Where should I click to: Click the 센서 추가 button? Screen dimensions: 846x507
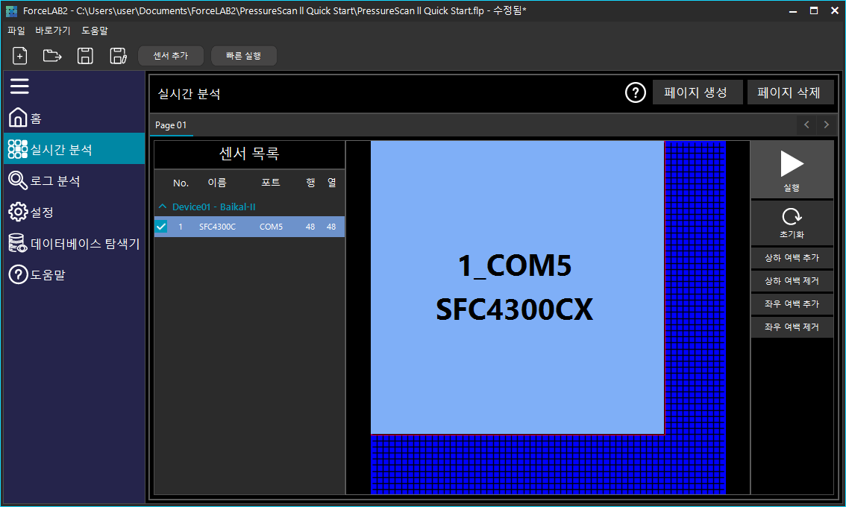click(x=171, y=56)
